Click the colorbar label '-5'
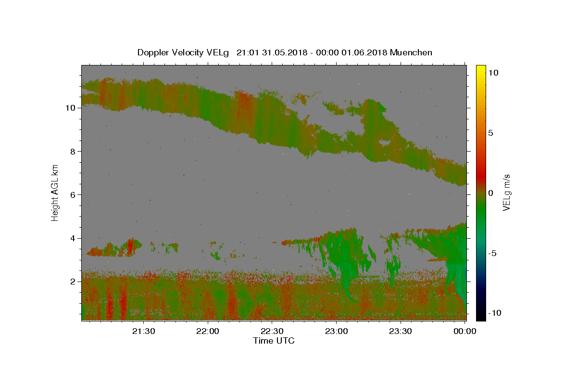This screenshot has width=577, height=385. (492, 253)
